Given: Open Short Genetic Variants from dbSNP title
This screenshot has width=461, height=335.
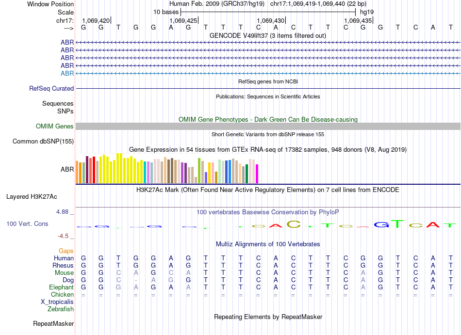Looking at the screenshot, I should [268, 134].
